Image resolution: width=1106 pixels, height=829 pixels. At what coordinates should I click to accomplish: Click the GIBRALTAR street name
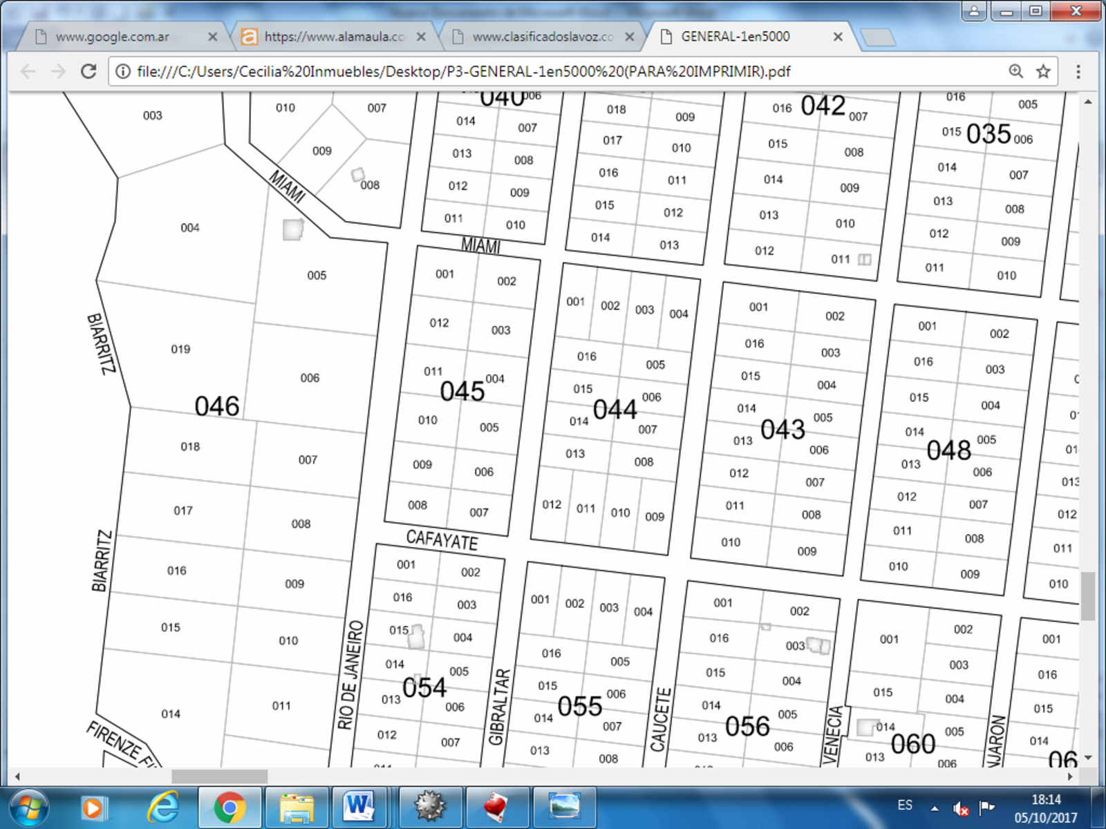coord(500,707)
